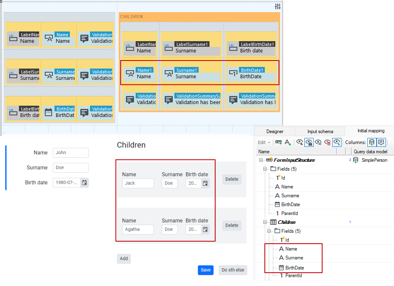Toggle the comments column button
Screen dimensions: 394x286
(x=381, y=142)
